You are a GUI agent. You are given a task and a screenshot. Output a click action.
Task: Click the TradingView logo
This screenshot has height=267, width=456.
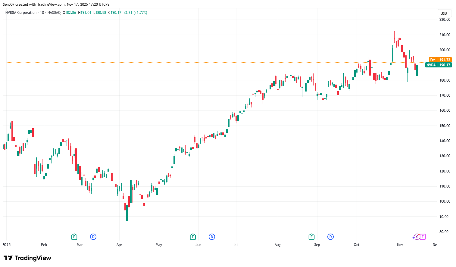tap(27, 258)
